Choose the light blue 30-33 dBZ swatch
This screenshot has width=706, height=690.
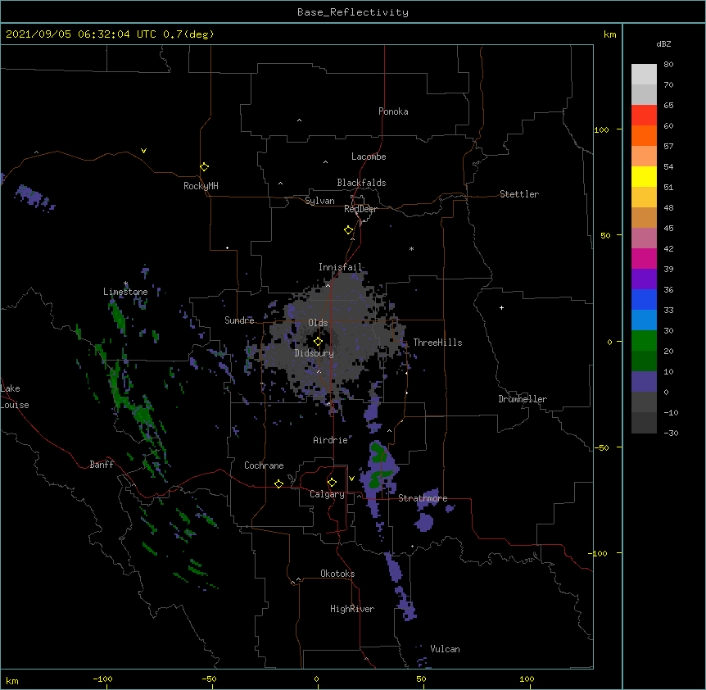tap(644, 320)
